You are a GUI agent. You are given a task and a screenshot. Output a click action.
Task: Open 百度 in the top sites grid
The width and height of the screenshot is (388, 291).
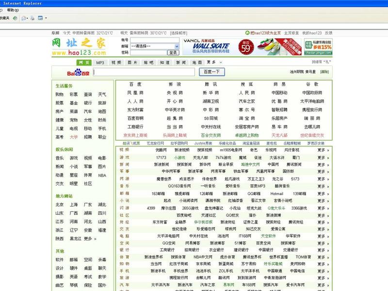[x=135, y=84]
